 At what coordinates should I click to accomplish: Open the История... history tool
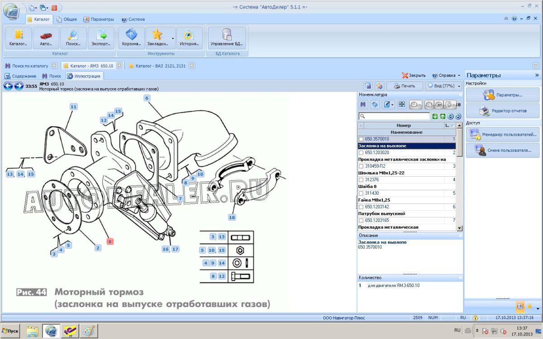click(x=190, y=38)
